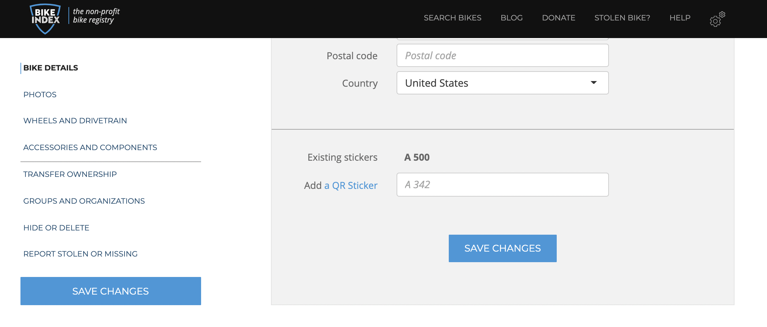
Task: Open Report Stolen or Missing
Action: (80, 254)
